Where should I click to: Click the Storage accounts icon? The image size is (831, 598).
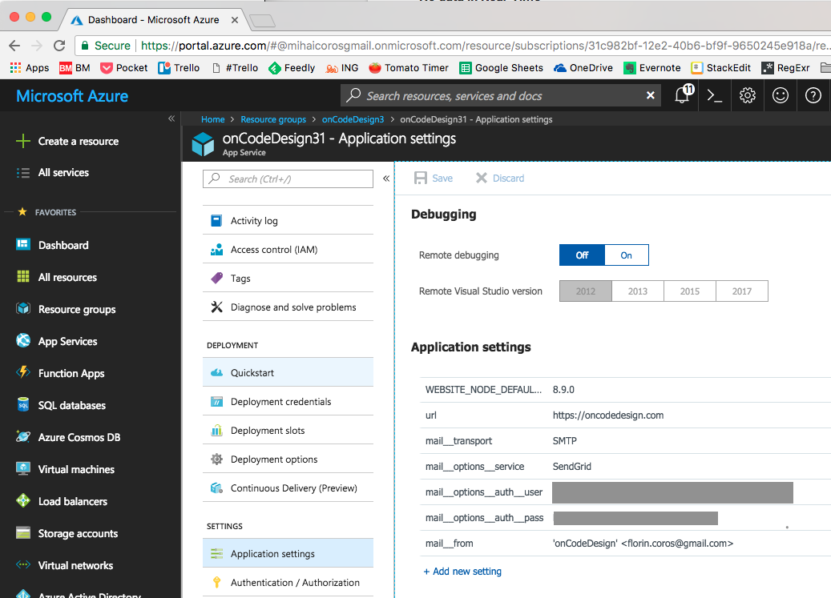[22, 533]
